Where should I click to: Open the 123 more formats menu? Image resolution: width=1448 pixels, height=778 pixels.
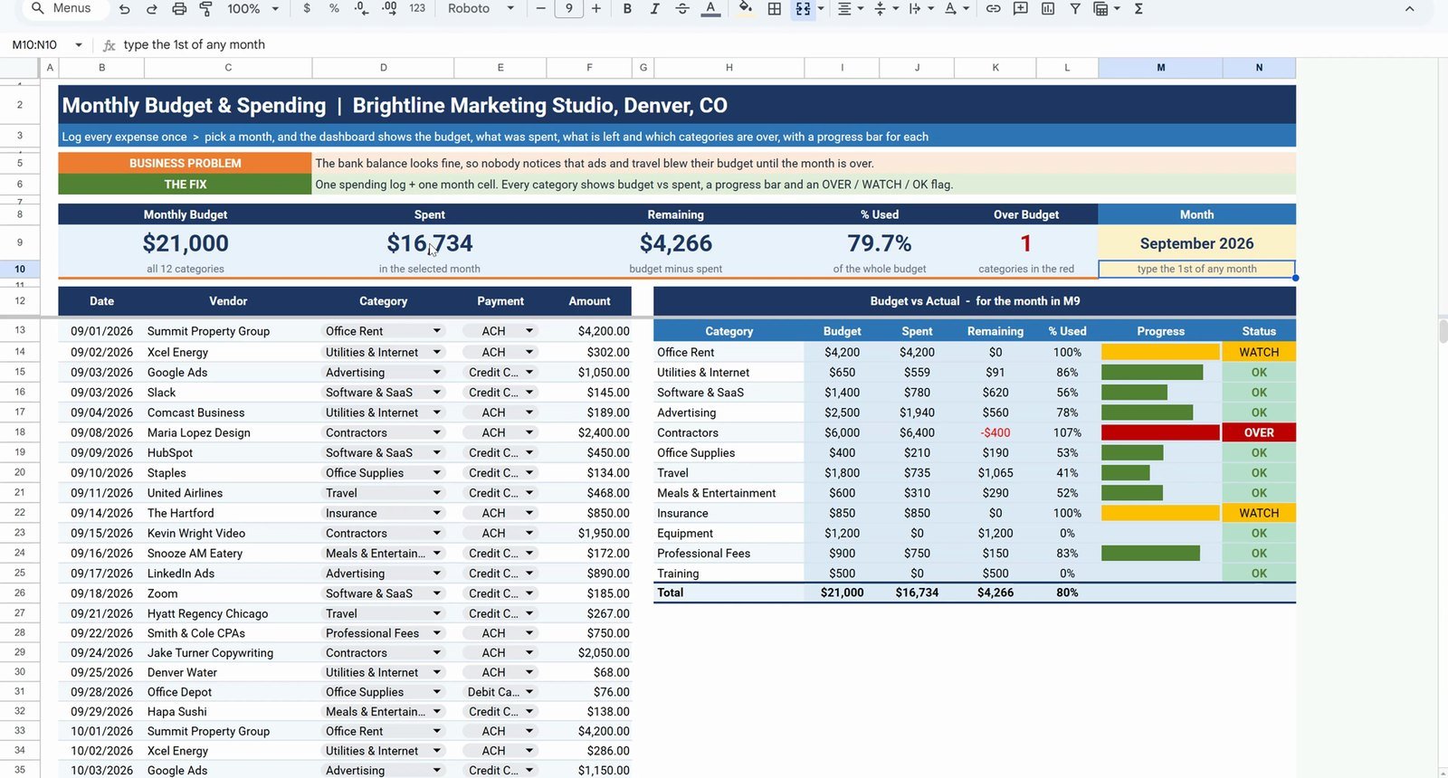click(417, 9)
